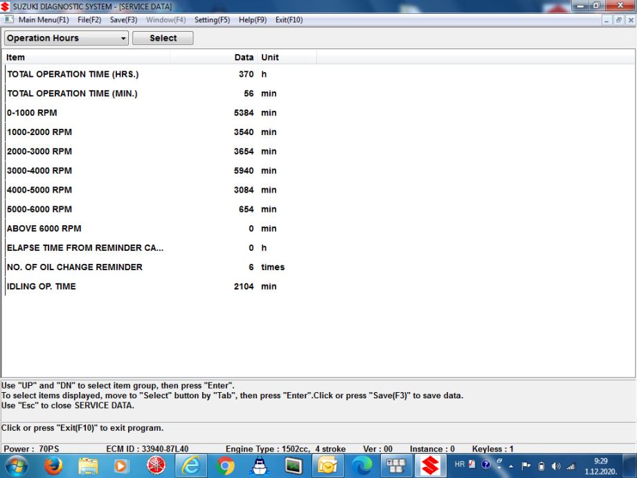Select the 4000-5000 RPM row
The width and height of the screenshot is (637, 478).
click(161, 191)
